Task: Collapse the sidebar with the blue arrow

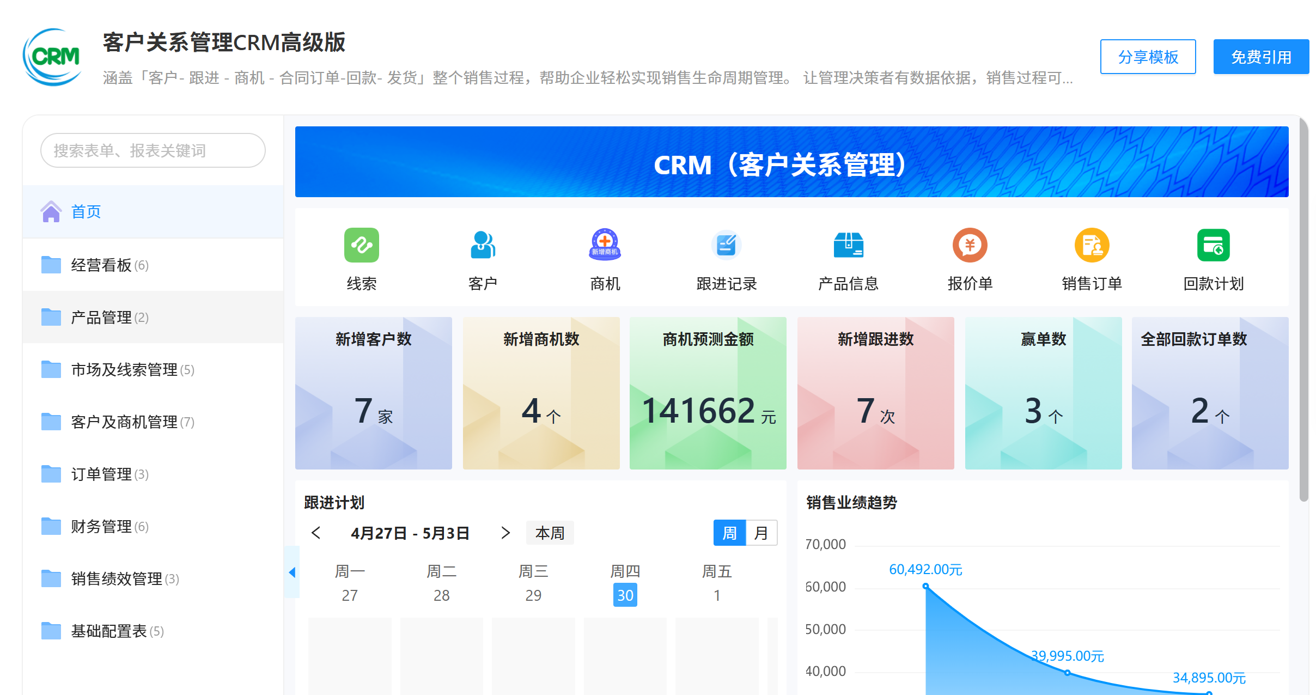Action: click(x=292, y=572)
